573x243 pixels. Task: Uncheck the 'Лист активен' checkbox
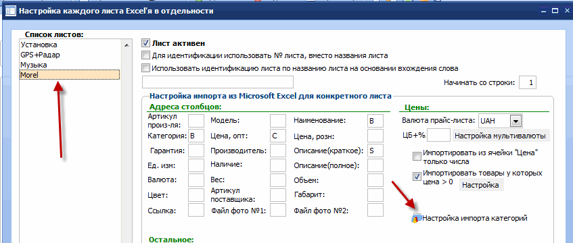tap(146, 43)
